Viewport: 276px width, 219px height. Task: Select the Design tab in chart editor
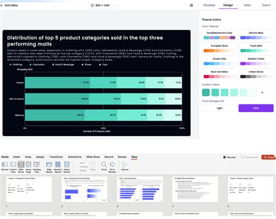click(x=228, y=5)
